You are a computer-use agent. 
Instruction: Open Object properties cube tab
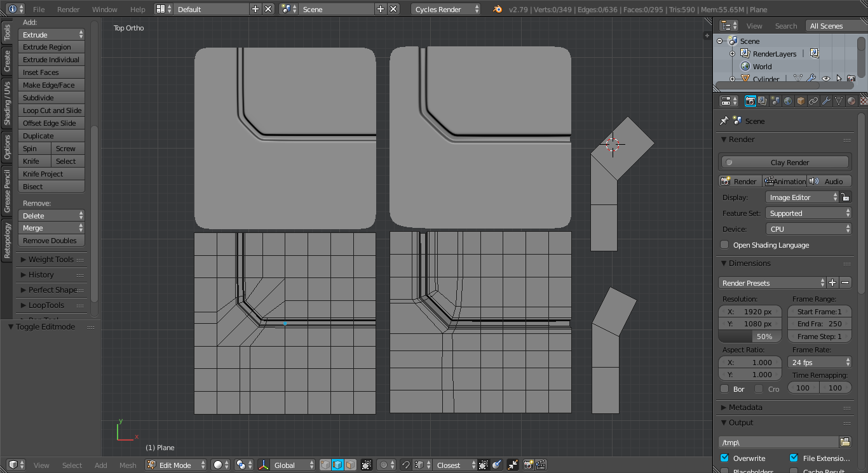pyautogui.click(x=801, y=101)
